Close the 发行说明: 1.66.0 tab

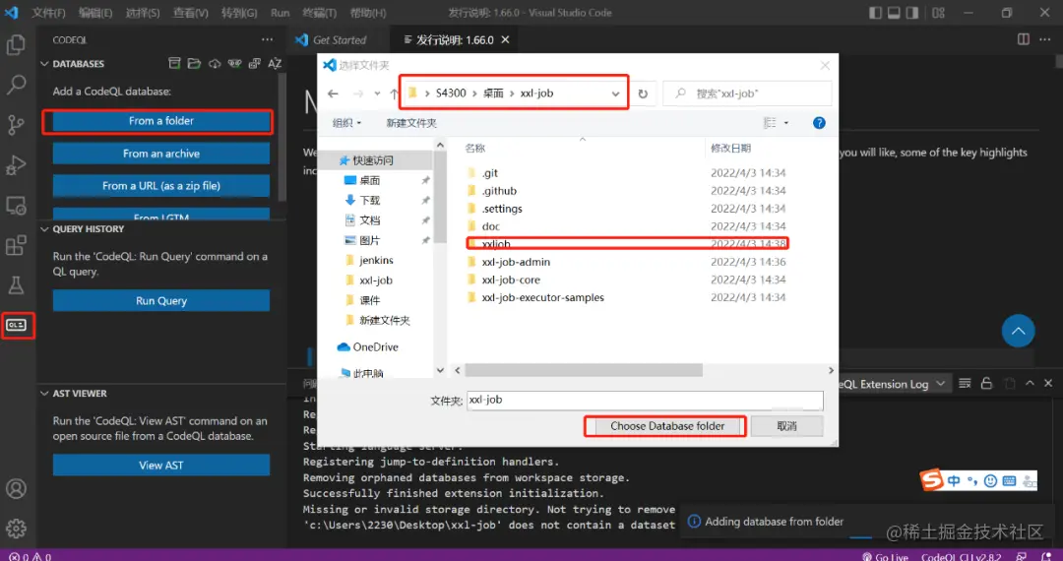505,40
